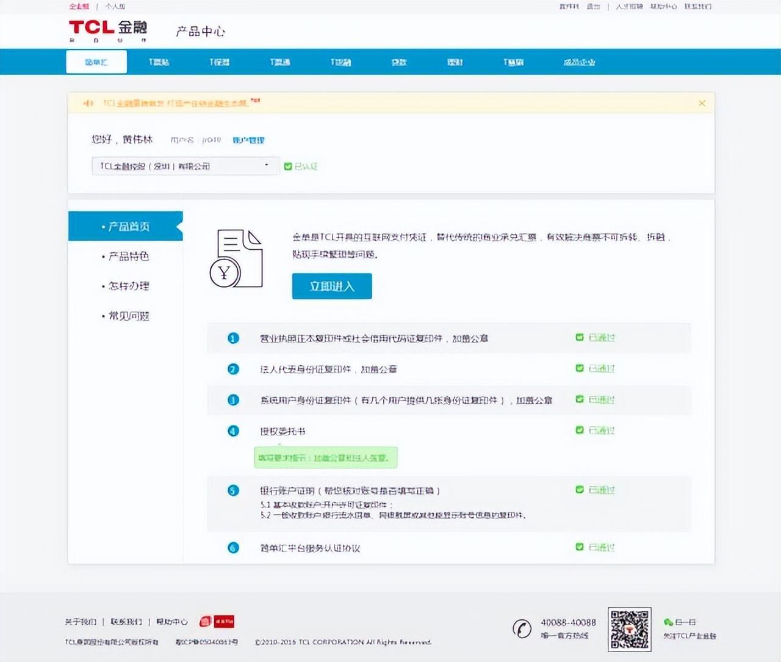The width and height of the screenshot is (781, 662).
Task: Click the step 5 number circle
Action: [x=233, y=490]
